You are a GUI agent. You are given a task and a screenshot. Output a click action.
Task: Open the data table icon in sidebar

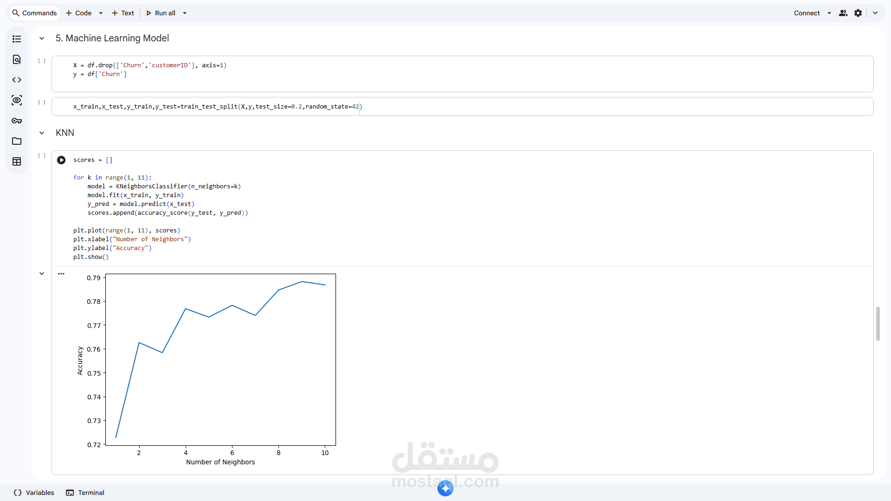(17, 161)
